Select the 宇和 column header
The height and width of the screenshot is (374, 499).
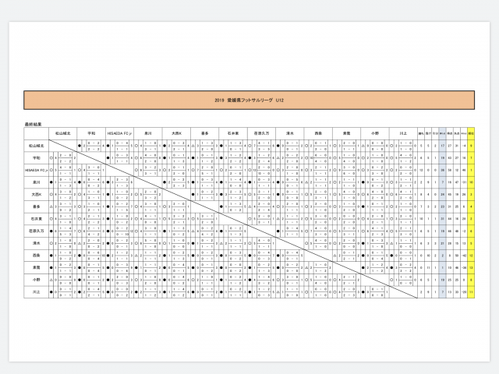tap(93, 133)
